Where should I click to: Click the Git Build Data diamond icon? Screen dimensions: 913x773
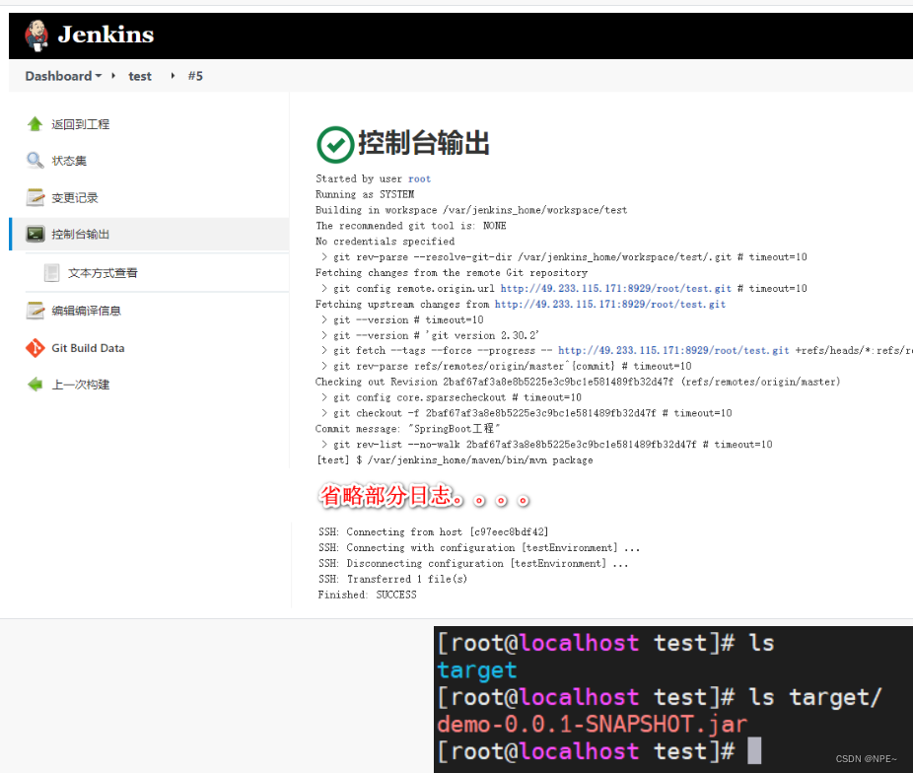35,347
